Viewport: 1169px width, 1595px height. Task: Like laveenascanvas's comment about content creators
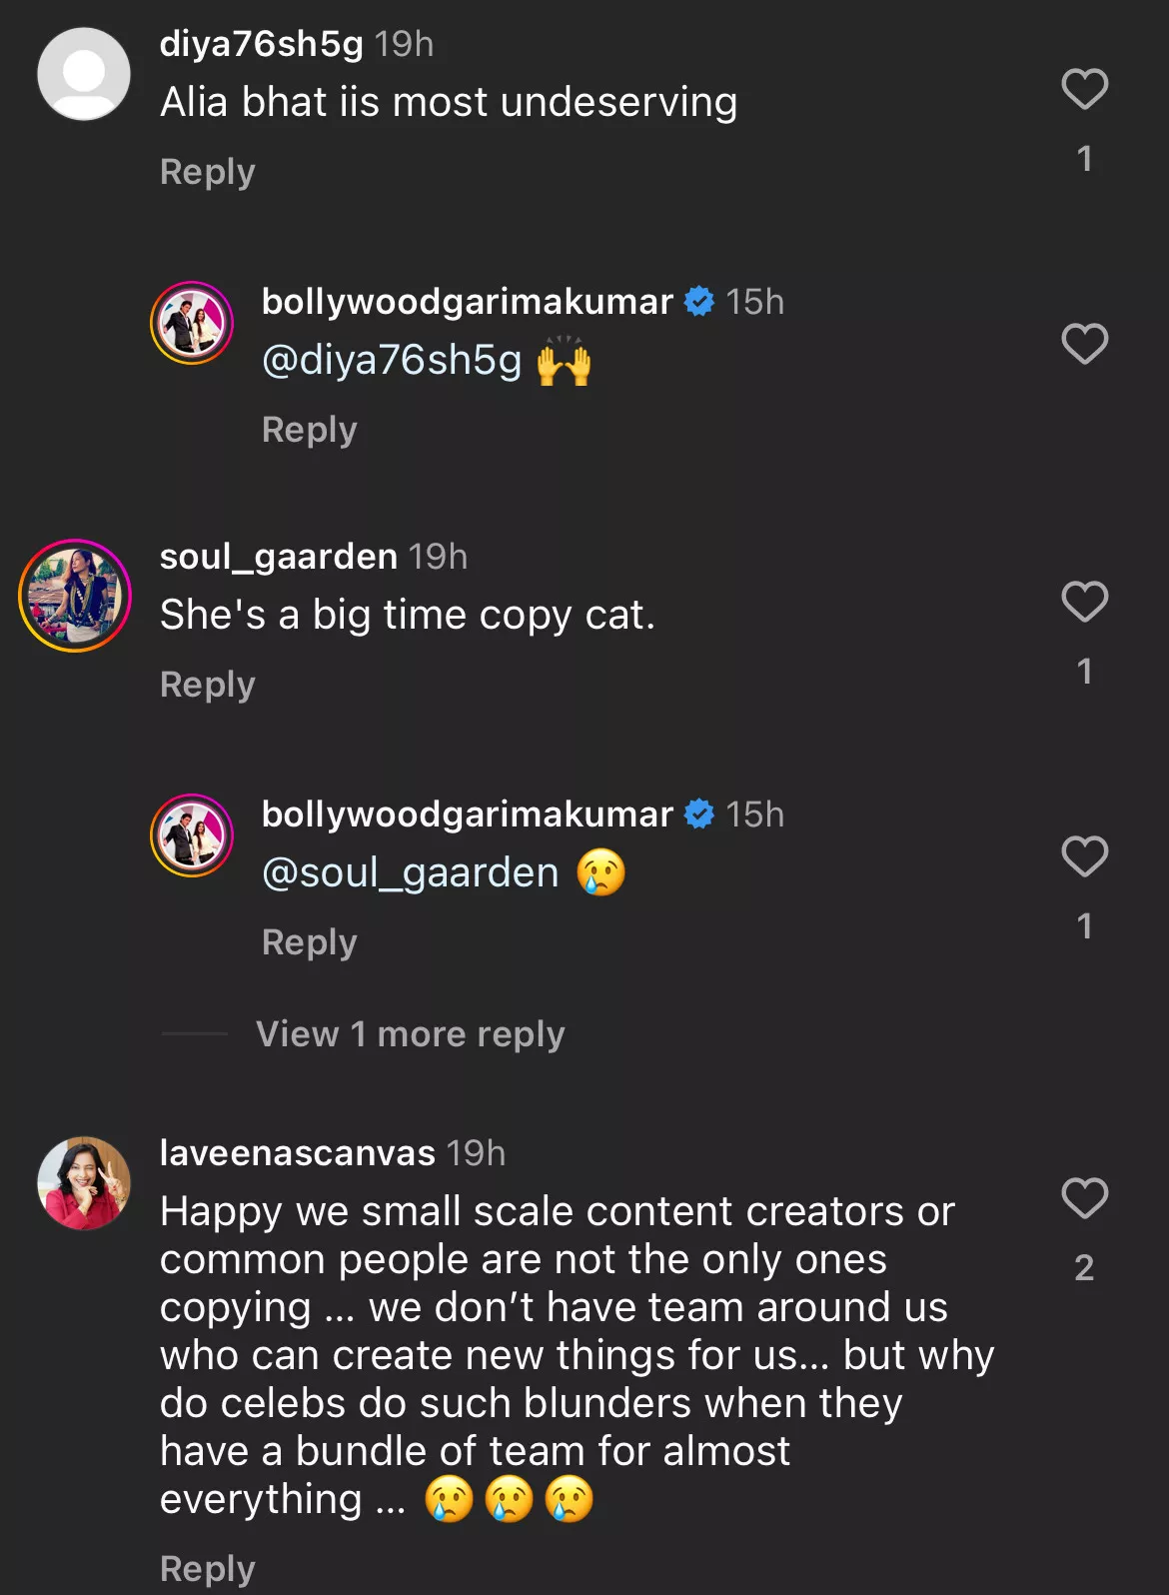(x=1084, y=1198)
